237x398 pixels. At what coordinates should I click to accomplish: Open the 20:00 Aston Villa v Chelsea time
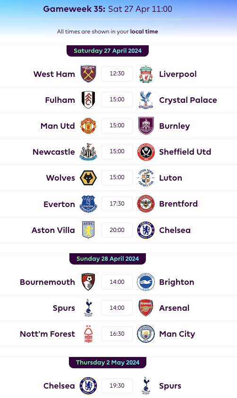pos(117,230)
